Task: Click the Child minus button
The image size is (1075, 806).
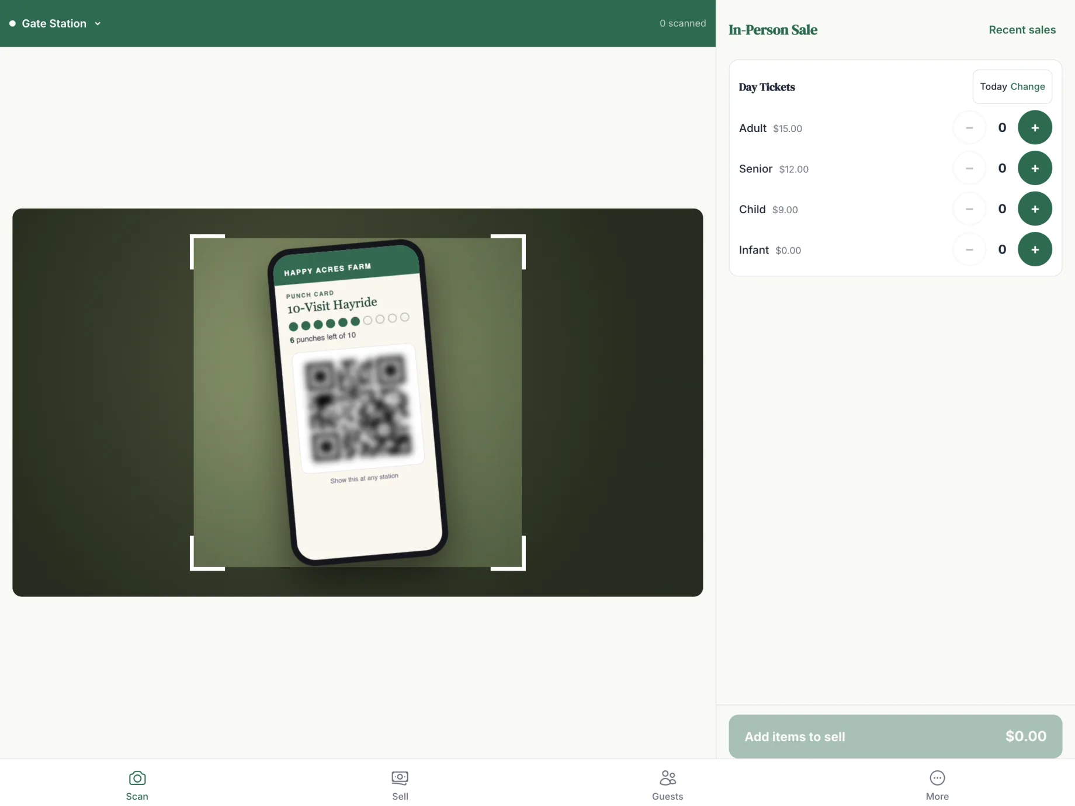Action: click(x=969, y=209)
